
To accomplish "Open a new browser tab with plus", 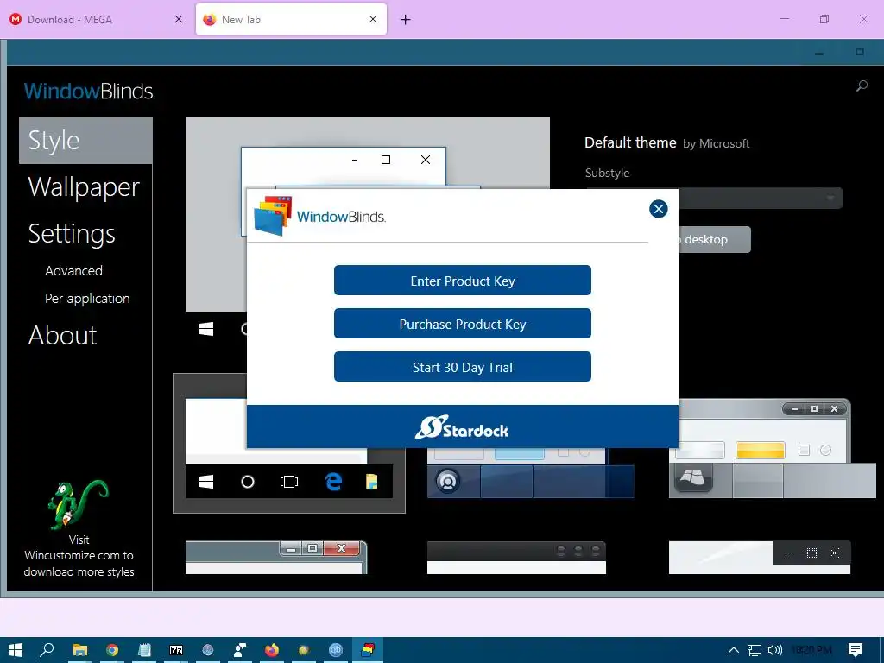I will point(406,20).
